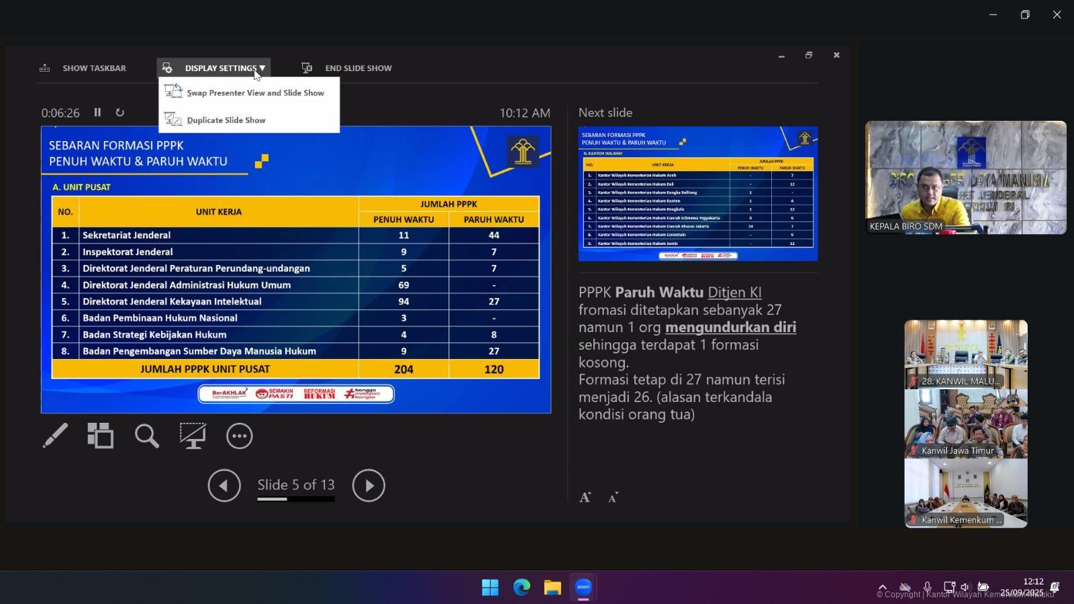This screenshot has height=604, width=1074.
Task: Click the zoom into slide magnifier
Action: (x=146, y=436)
